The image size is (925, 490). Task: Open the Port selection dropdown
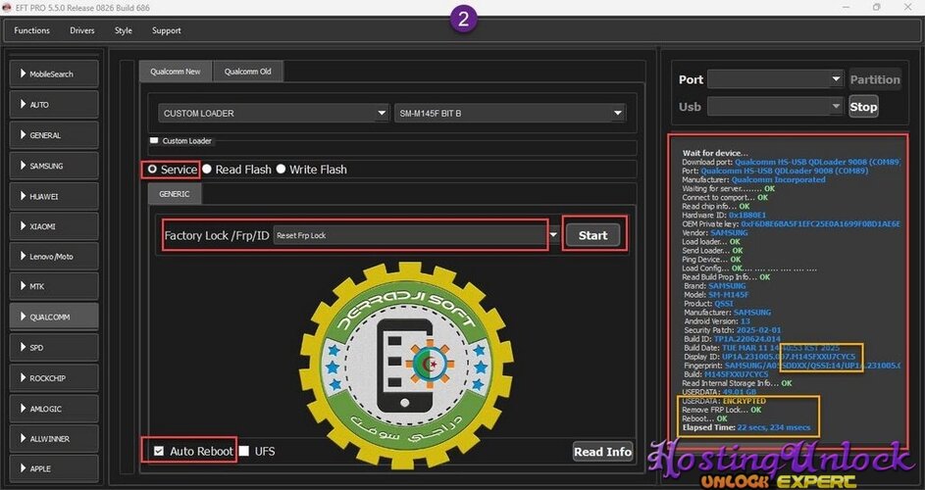(775, 79)
